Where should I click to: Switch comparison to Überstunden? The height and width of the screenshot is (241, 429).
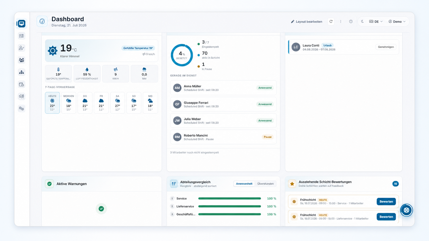tap(266, 184)
